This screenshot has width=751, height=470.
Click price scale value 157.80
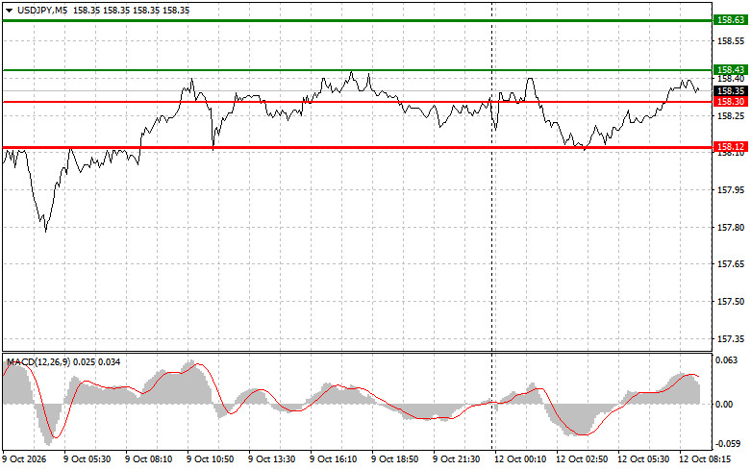731,228
